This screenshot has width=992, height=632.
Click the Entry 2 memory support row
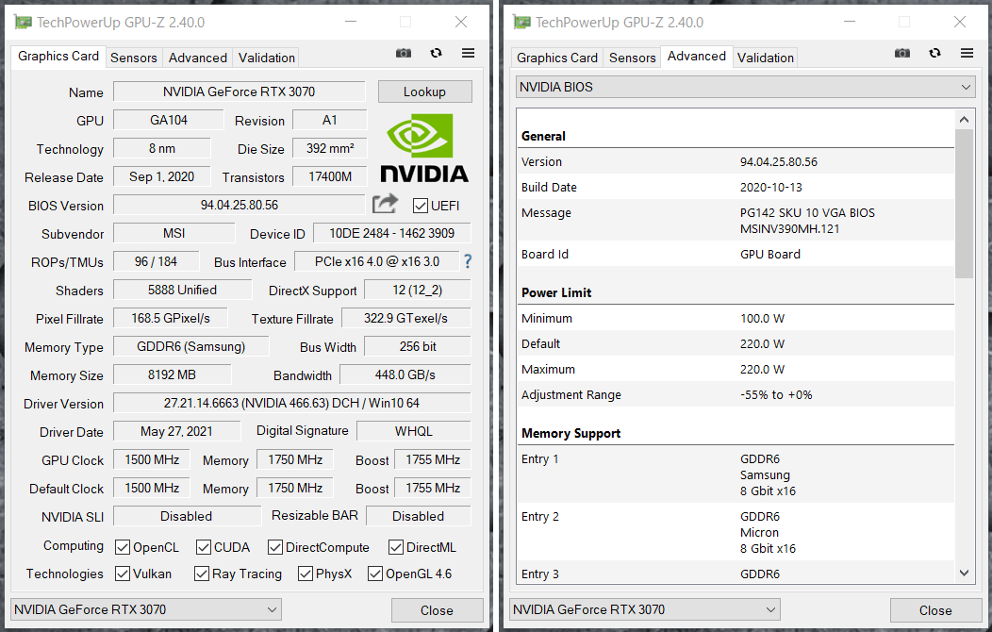click(x=736, y=532)
